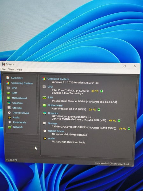Click the green indicator beside Storage 33 °C

click(129, 129)
